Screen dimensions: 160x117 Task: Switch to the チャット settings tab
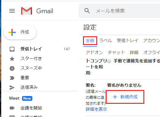(x=116, y=52)
